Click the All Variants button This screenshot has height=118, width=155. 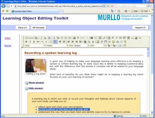[38, 28]
